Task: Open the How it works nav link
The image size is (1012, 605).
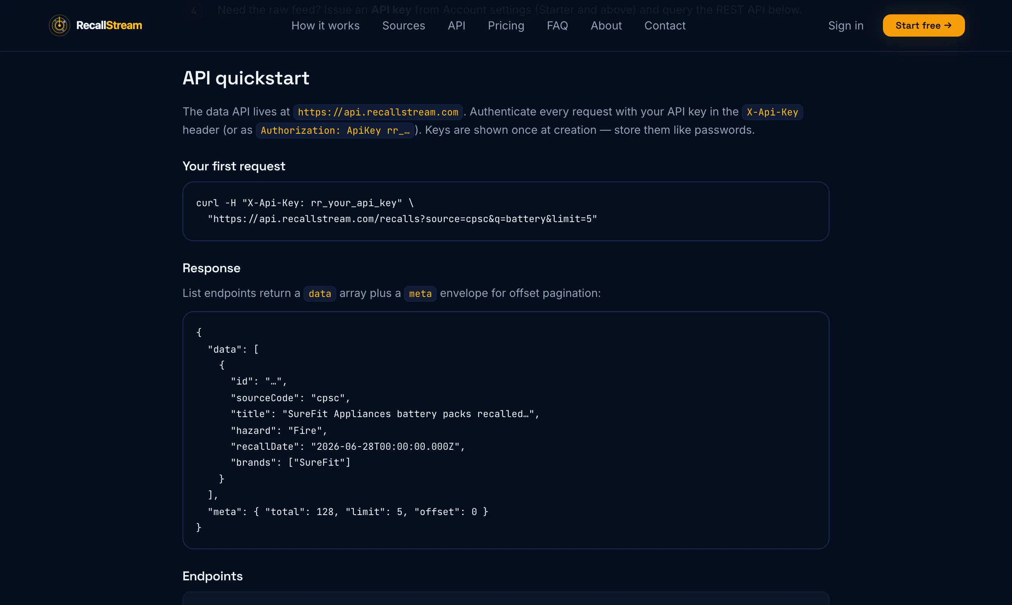Action: 325,26
